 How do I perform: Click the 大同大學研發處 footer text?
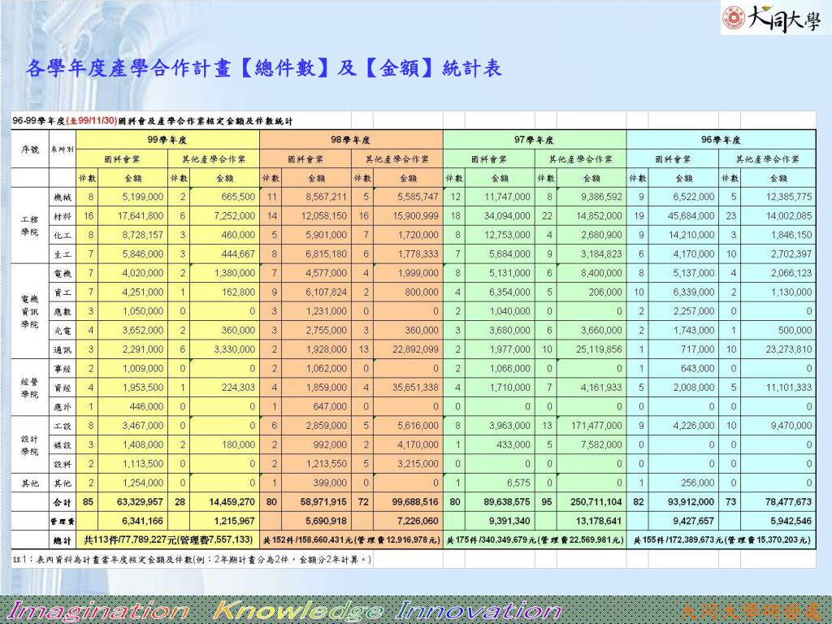tap(750, 611)
